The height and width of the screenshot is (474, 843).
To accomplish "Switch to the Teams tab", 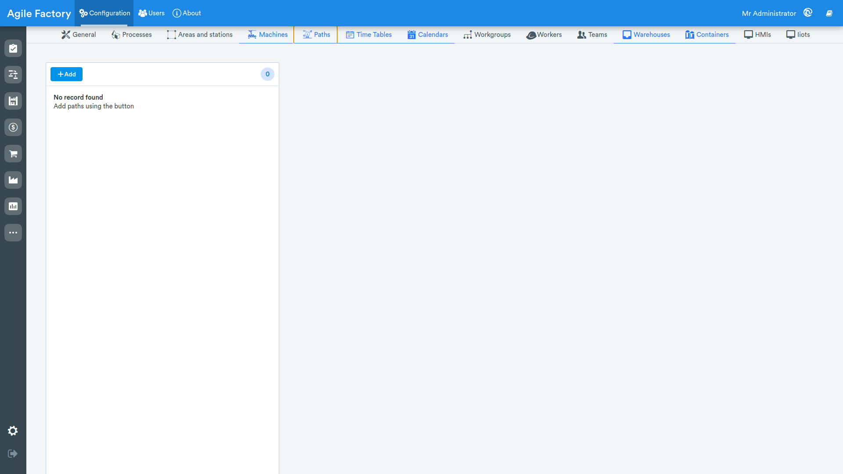I will pyautogui.click(x=592, y=35).
